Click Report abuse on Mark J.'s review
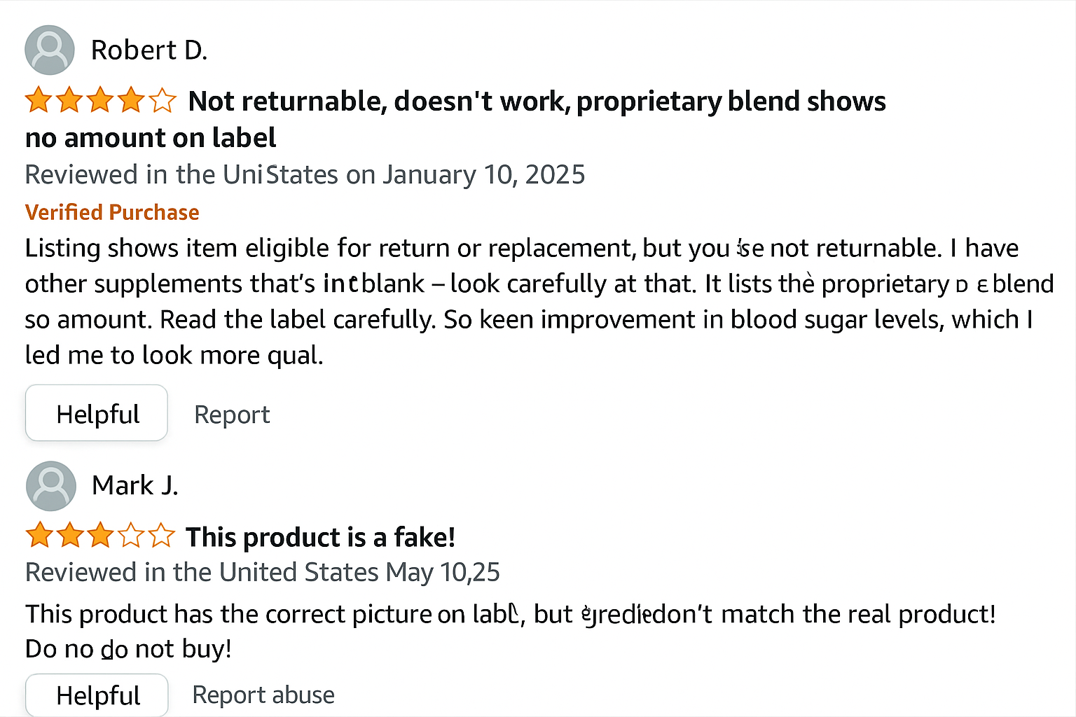The image size is (1076, 717). pos(263,695)
